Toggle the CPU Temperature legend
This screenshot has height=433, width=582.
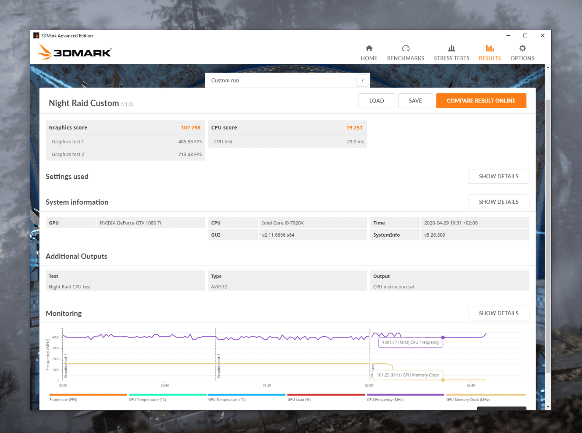[167, 398]
